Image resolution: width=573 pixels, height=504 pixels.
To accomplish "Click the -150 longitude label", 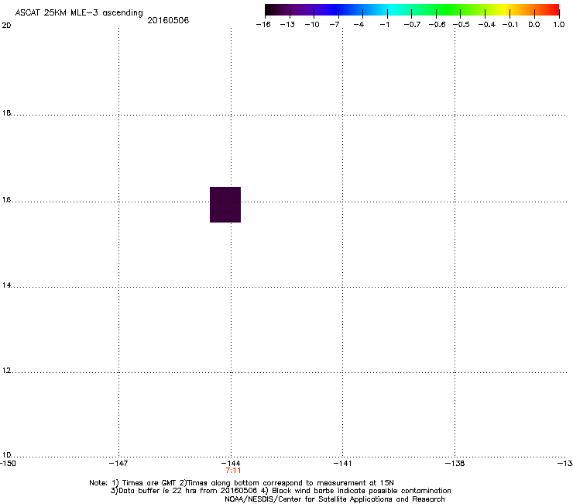I will 8,464.
